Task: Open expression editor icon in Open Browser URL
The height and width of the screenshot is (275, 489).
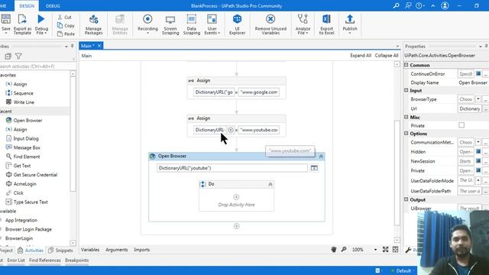Action: (x=314, y=168)
